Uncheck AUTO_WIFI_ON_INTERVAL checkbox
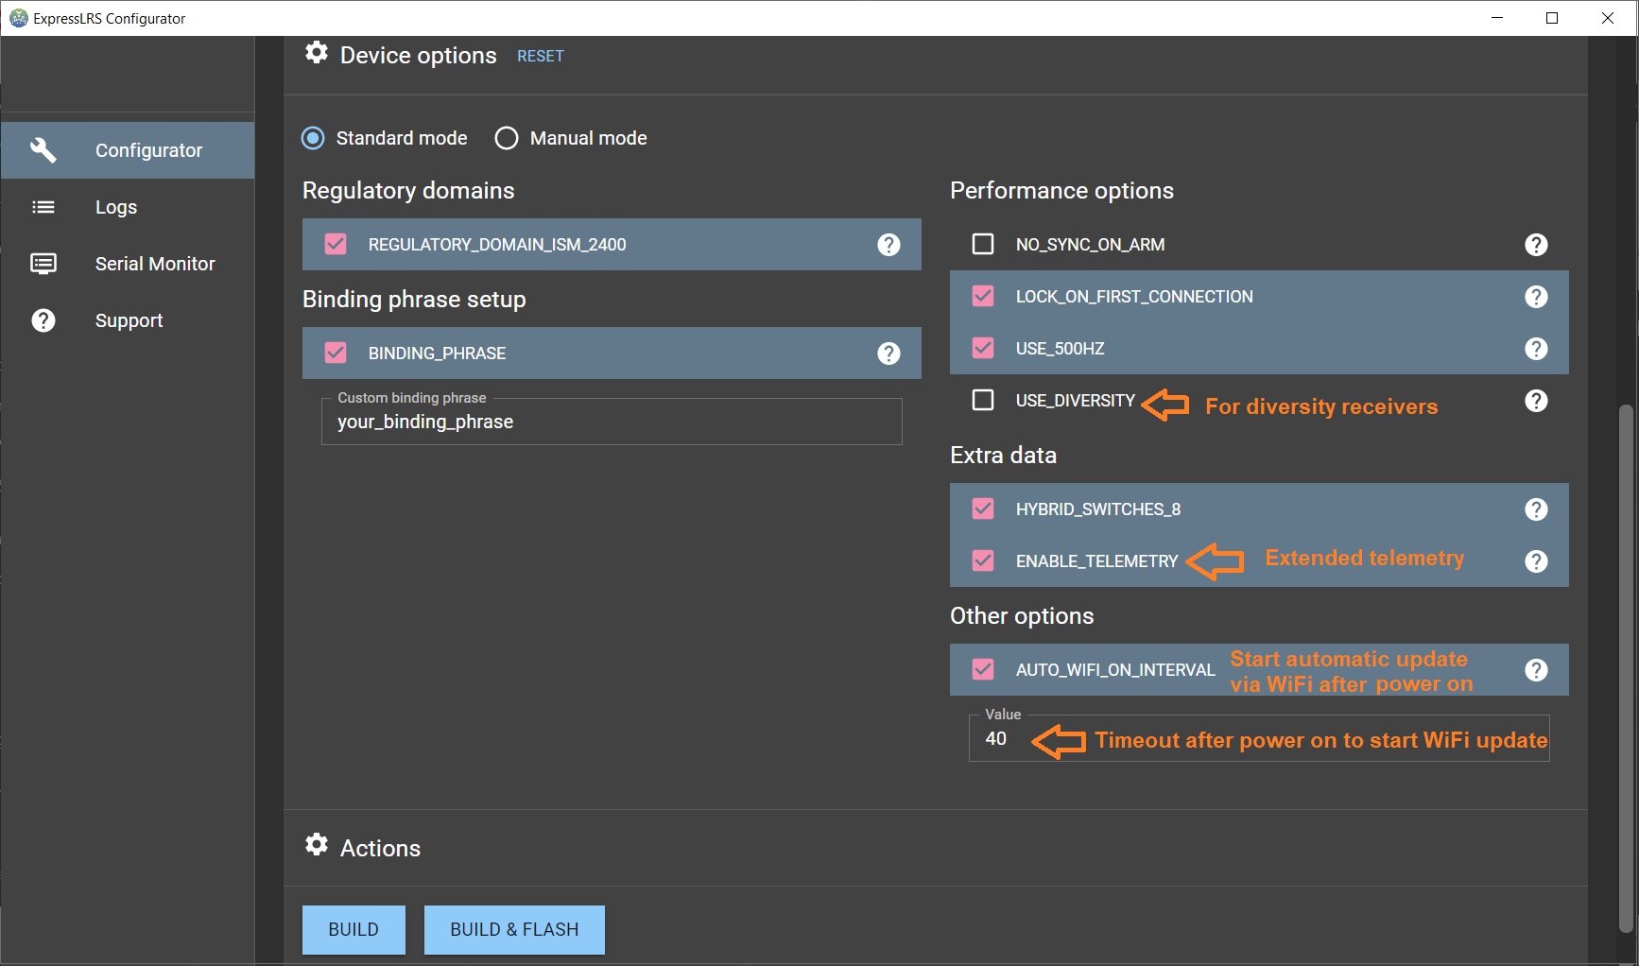The image size is (1639, 966). pyautogui.click(x=983, y=670)
